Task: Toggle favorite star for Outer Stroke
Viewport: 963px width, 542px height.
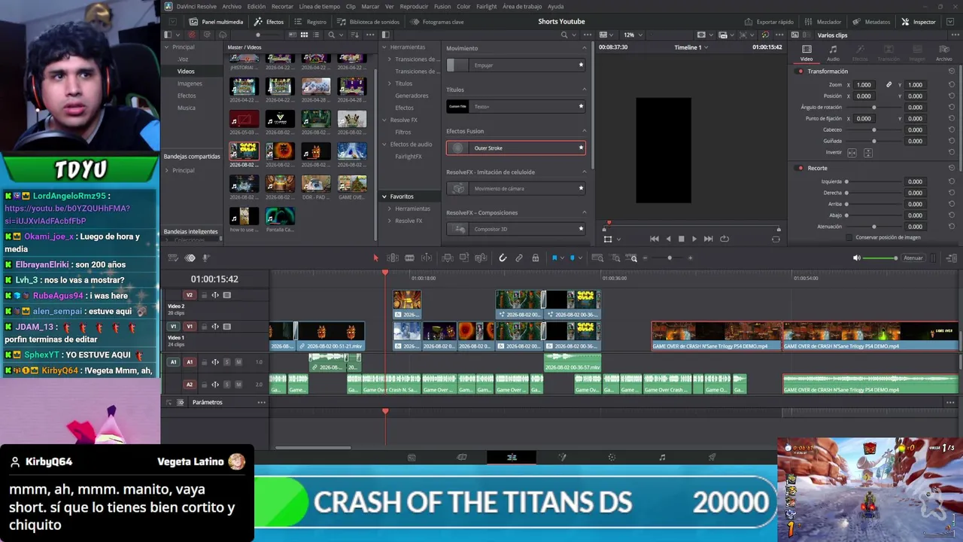Action: click(x=581, y=148)
